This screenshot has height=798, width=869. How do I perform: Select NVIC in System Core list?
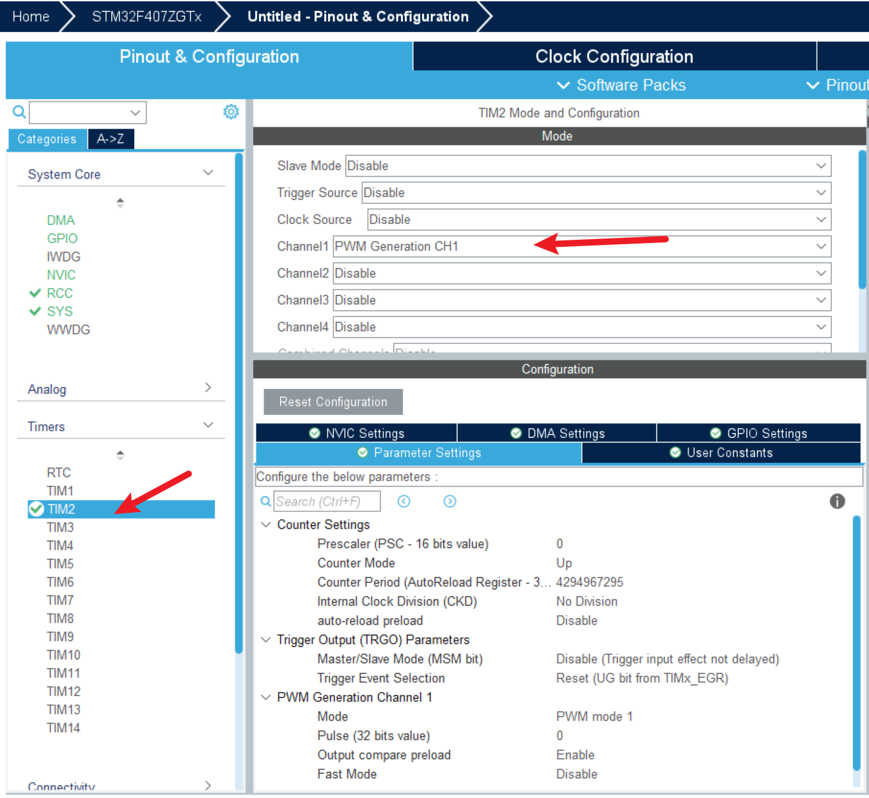61,275
